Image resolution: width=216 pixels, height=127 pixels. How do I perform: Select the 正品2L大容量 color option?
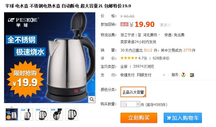(133, 92)
